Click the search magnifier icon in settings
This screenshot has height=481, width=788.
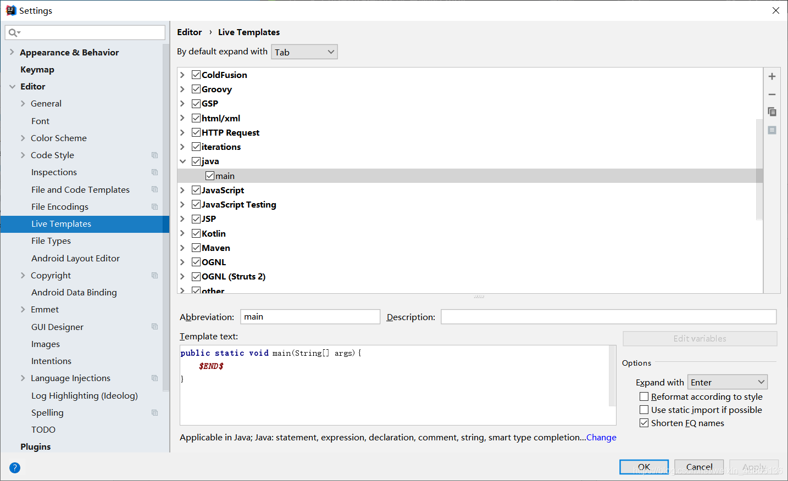click(x=14, y=33)
